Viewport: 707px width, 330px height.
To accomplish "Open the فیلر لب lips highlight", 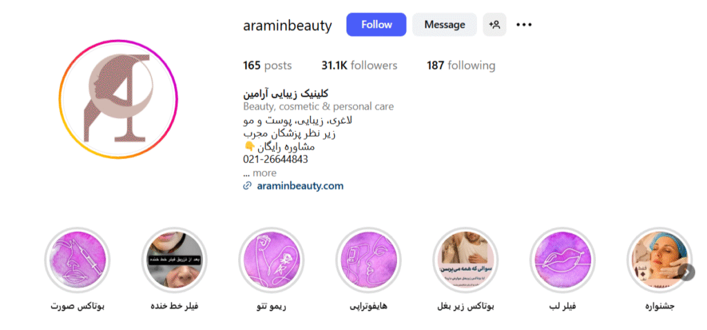I will pyautogui.click(x=562, y=260).
